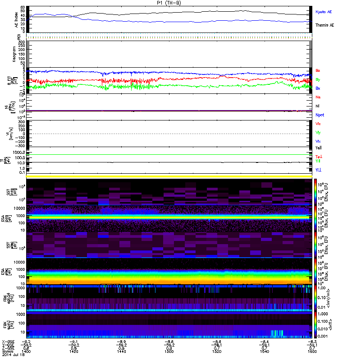Click the yellow bar above the SST panel
338x361 pixels.
click(x=169, y=176)
